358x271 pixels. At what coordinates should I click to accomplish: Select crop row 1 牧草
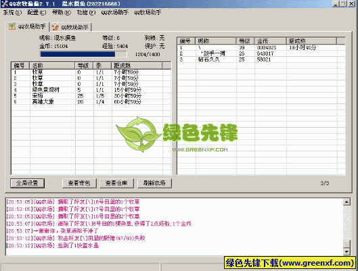point(91,72)
